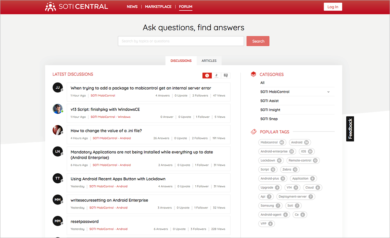This screenshot has width=390, height=238.
Task: Select the SOTI MobiControl category
Action: (275, 92)
